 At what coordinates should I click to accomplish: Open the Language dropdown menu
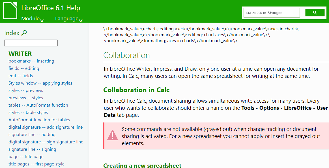(x=69, y=19)
